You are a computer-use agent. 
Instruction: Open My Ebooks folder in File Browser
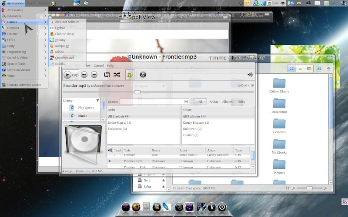[279, 147]
